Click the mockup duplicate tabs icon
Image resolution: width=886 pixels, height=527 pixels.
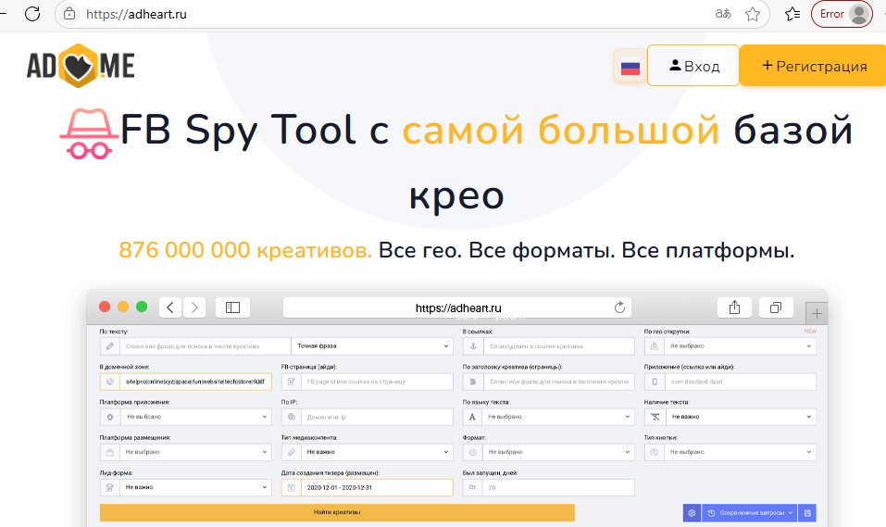point(776,307)
